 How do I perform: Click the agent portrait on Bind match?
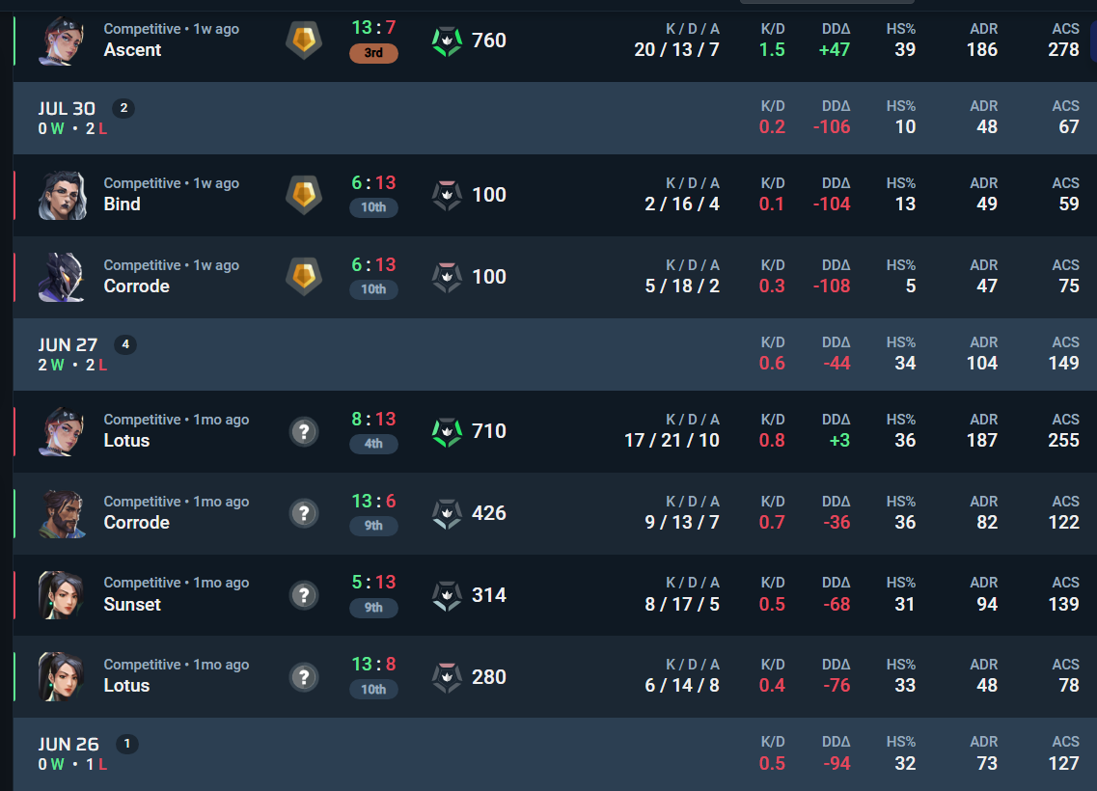pos(62,195)
